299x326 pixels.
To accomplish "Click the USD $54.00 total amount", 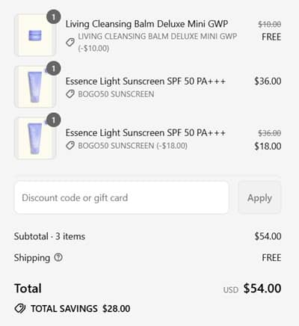I will 252,289.
